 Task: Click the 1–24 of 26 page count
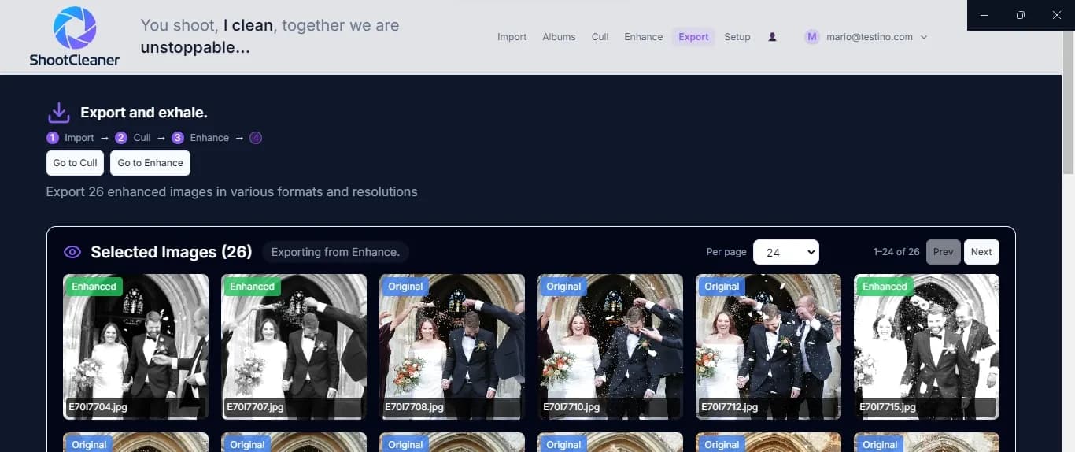896,252
